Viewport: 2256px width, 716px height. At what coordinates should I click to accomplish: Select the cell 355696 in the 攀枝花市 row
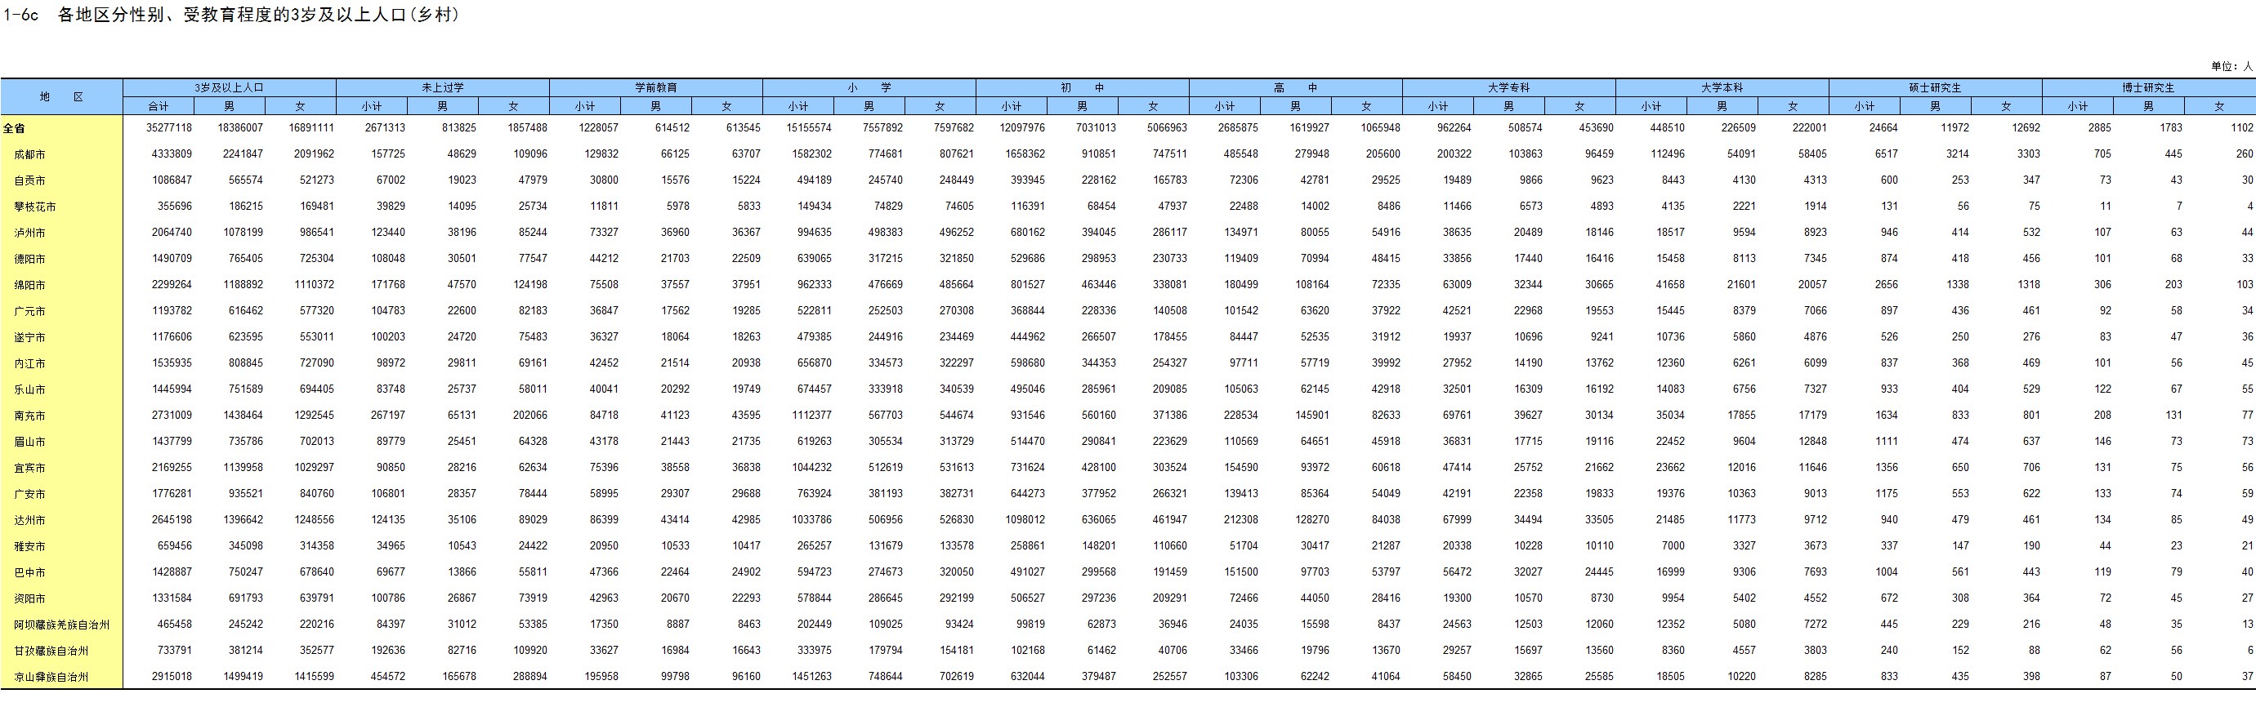click(x=174, y=207)
